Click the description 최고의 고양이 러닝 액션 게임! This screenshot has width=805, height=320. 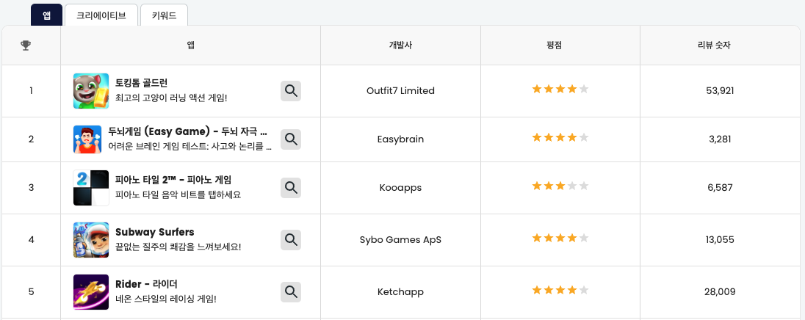[x=171, y=98]
